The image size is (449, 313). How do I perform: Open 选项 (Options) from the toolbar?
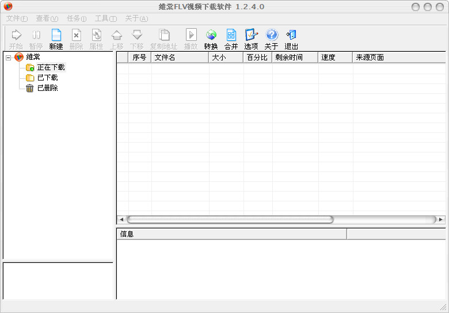251,36
